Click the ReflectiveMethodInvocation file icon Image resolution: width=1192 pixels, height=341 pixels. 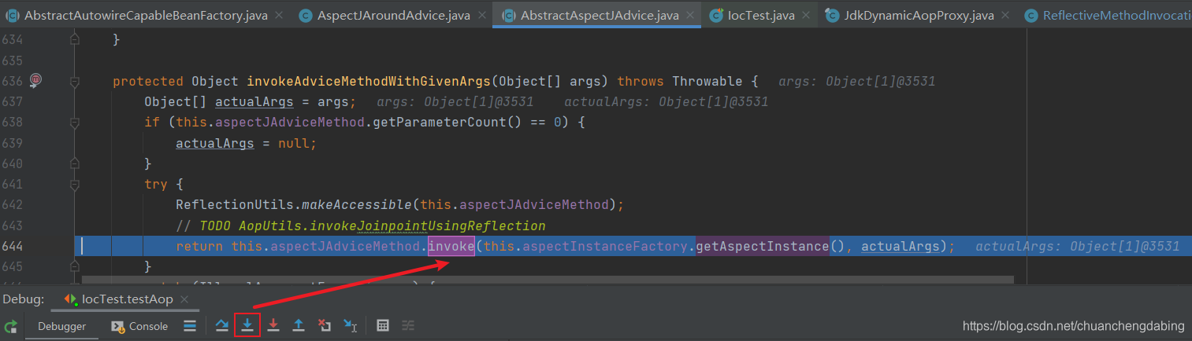[1030, 15]
